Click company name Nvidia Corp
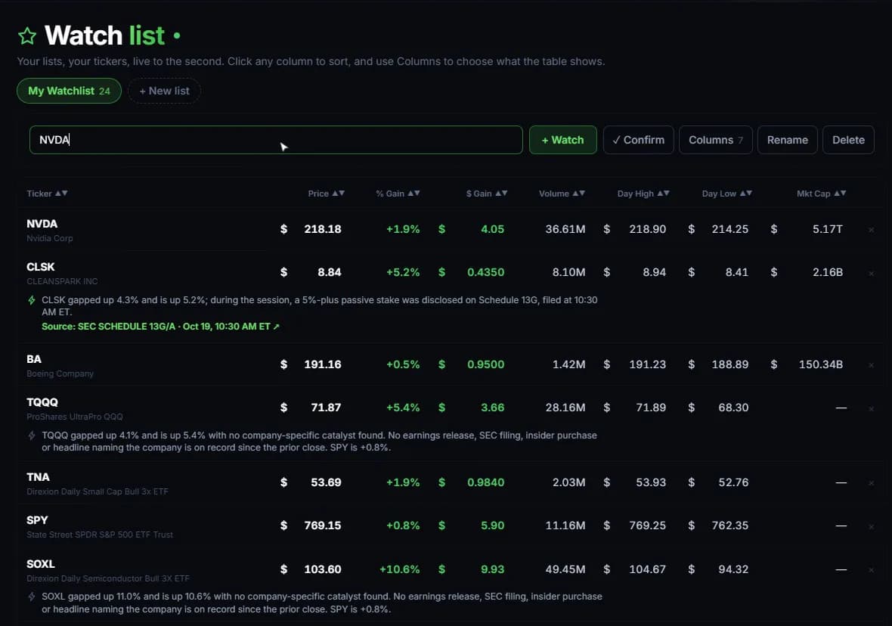Screen dimensions: 892x626 click(x=49, y=238)
